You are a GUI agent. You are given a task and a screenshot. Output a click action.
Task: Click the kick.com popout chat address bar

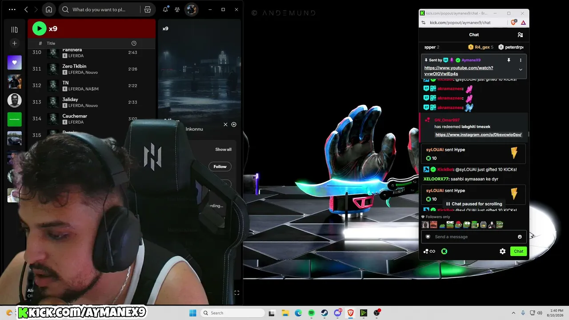tap(460, 23)
